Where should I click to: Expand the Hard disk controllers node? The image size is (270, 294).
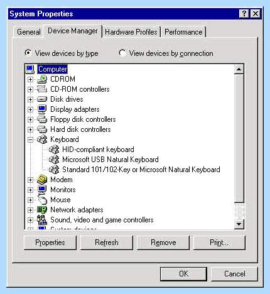[30, 129]
